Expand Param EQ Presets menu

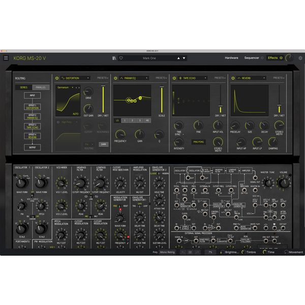pyautogui.click(x=161, y=78)
